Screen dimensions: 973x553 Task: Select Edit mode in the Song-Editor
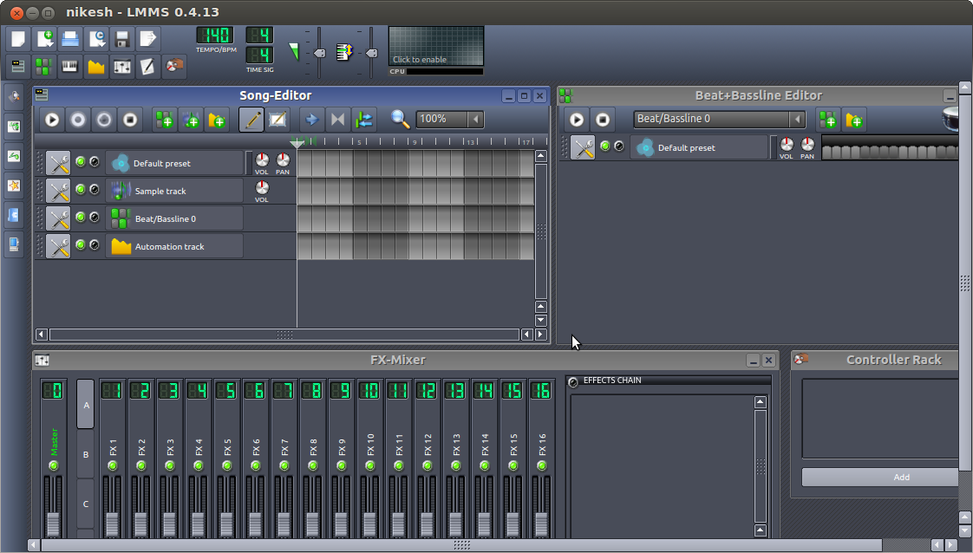[x=278, y=119]
